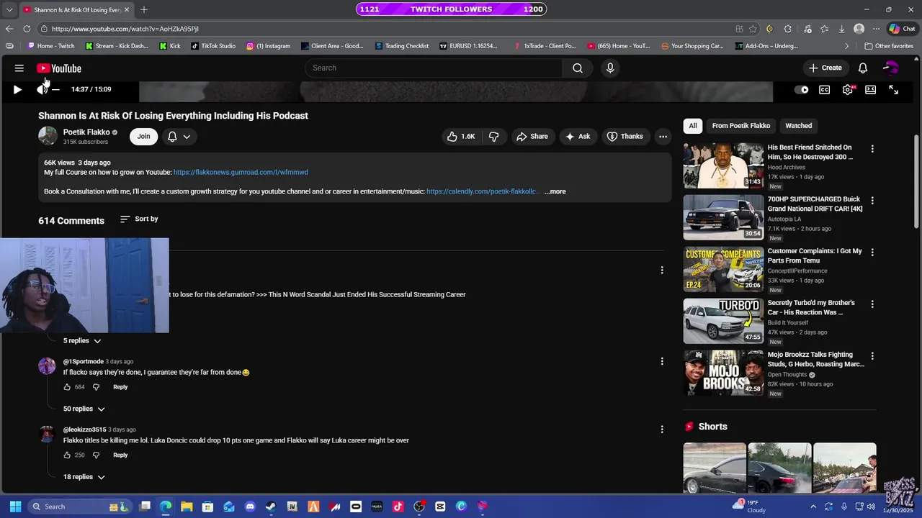This screenshot has height=518, width=922.
Task: Open 700HP Supercharged Buick video thumbnail
Action: (x=723, y=217)
